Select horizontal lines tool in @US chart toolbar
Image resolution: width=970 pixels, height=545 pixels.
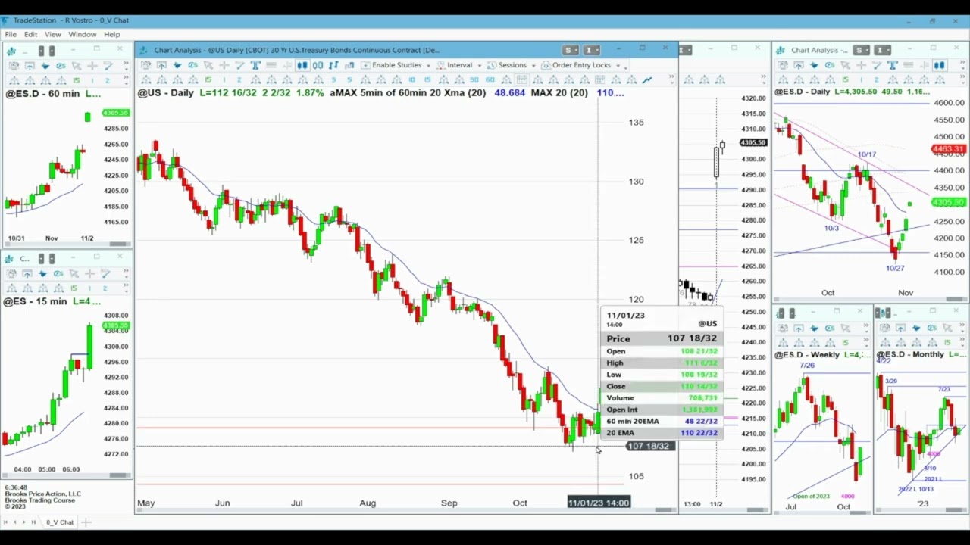pyautogui.click(x=271, y=65)
